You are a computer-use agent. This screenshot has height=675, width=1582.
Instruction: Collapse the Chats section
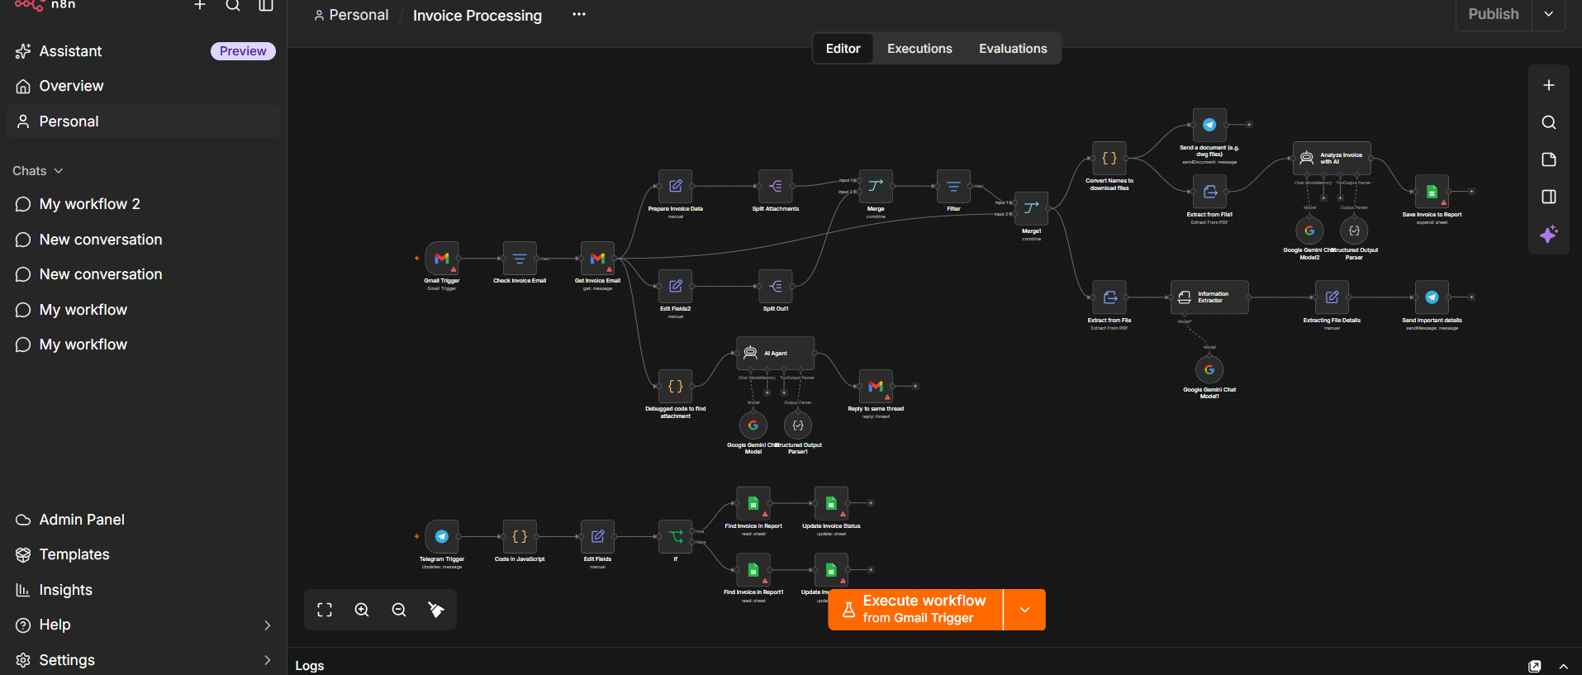[x=38, y=171]
